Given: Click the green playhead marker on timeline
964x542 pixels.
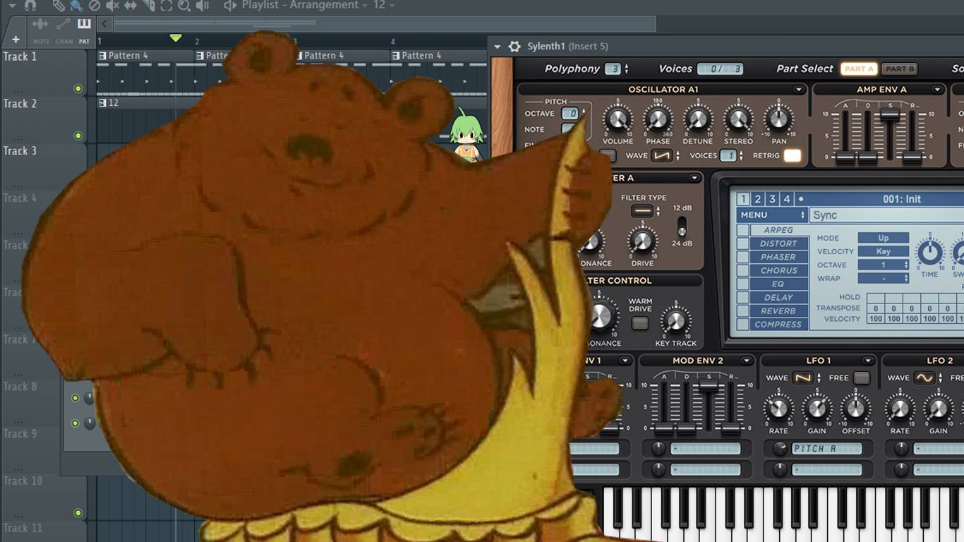Looking at the screenshot, I should click(176, 38).
